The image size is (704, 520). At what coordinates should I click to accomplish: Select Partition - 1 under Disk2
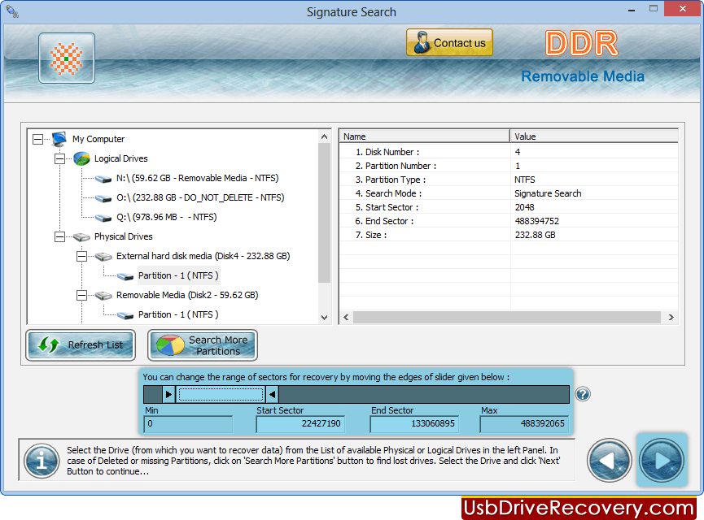pos(178,314)
